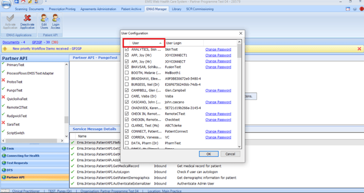Open Edit Users from the ribbon

click(44, 22)
